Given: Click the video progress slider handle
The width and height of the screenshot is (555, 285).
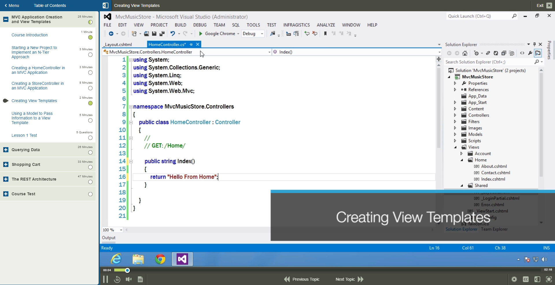Looking at the screenshot, I should click(127, 270).
